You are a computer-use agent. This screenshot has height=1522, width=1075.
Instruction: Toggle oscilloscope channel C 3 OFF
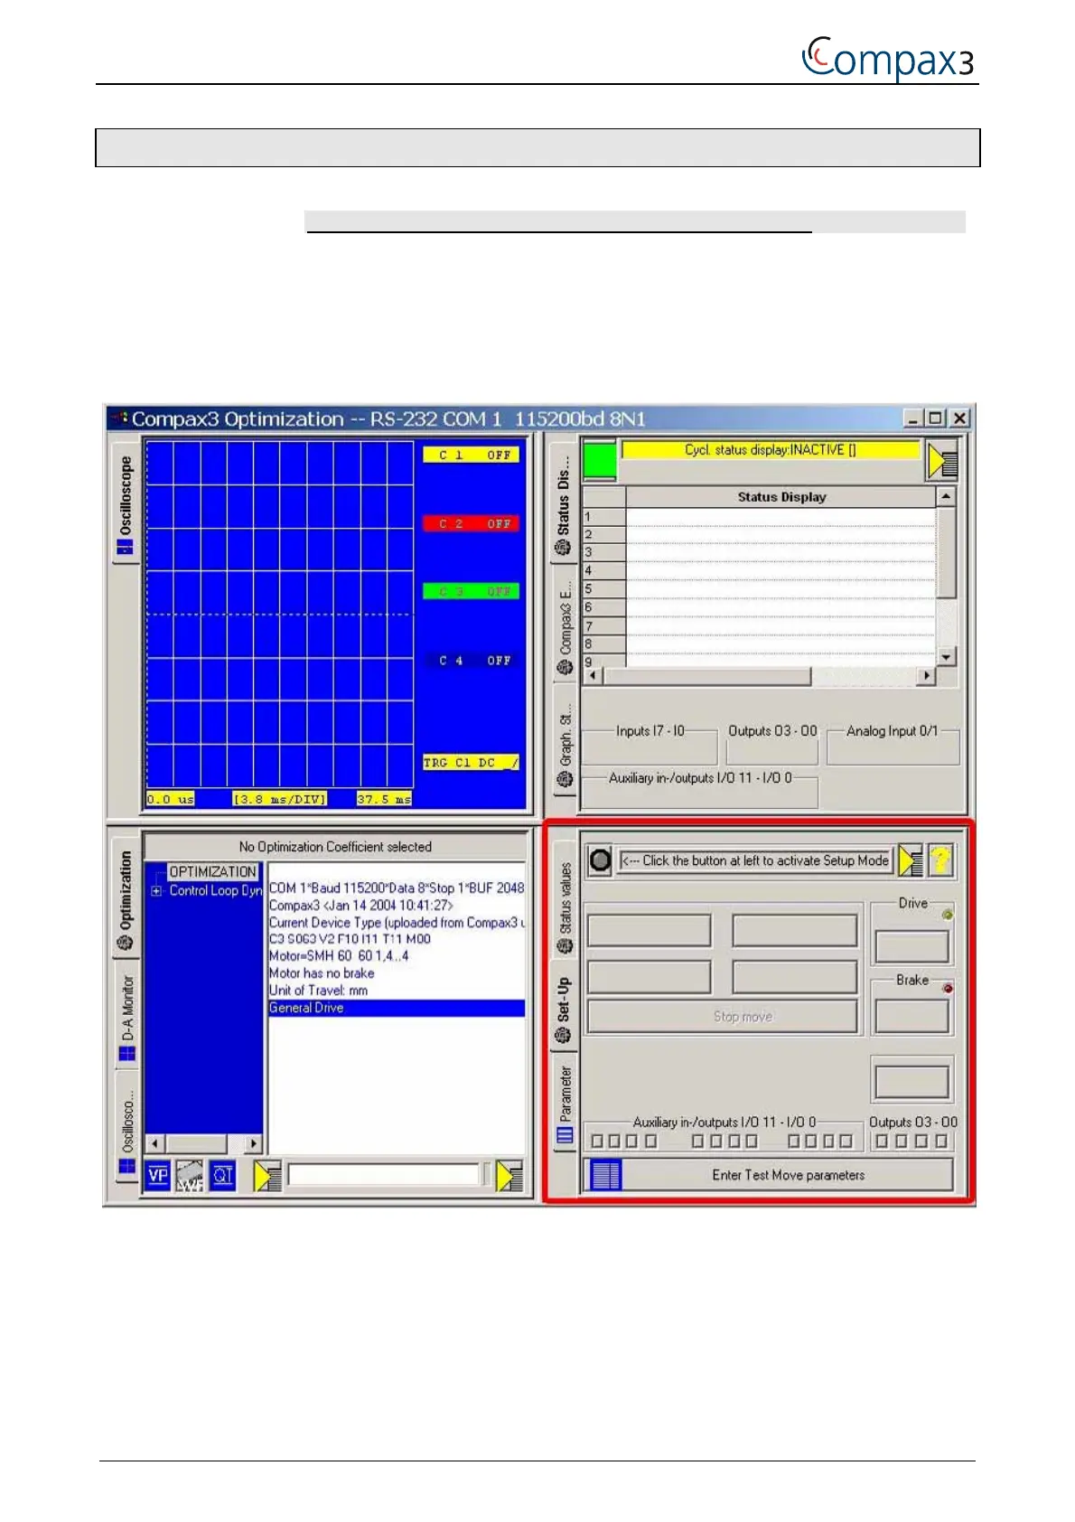tap(471, 591)
